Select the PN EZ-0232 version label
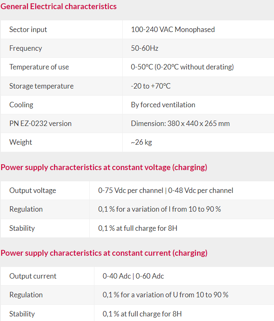 click(40, 123)
